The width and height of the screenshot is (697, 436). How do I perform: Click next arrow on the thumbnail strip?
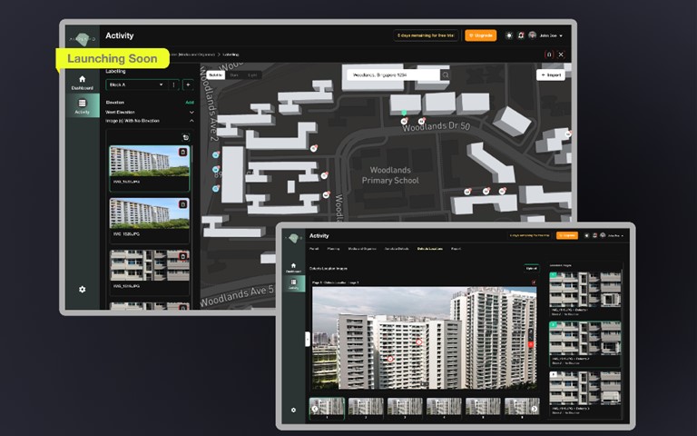[x=535, y=408]
